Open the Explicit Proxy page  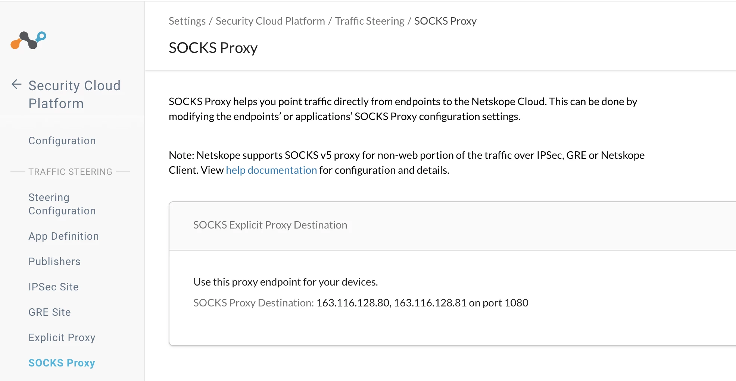[62, 337]
